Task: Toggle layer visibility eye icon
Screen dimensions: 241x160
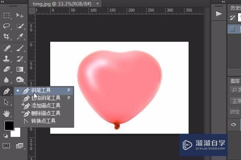Action: (233, 124)
